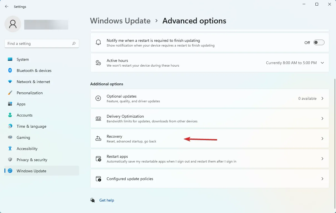Click the vertical scrollbar on the right
This screenshot has width=336, height=213.
(x=335, y=139)
